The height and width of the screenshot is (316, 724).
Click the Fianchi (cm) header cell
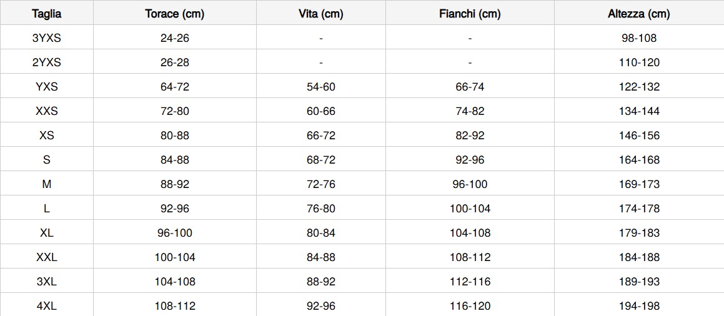coord(470,14)
